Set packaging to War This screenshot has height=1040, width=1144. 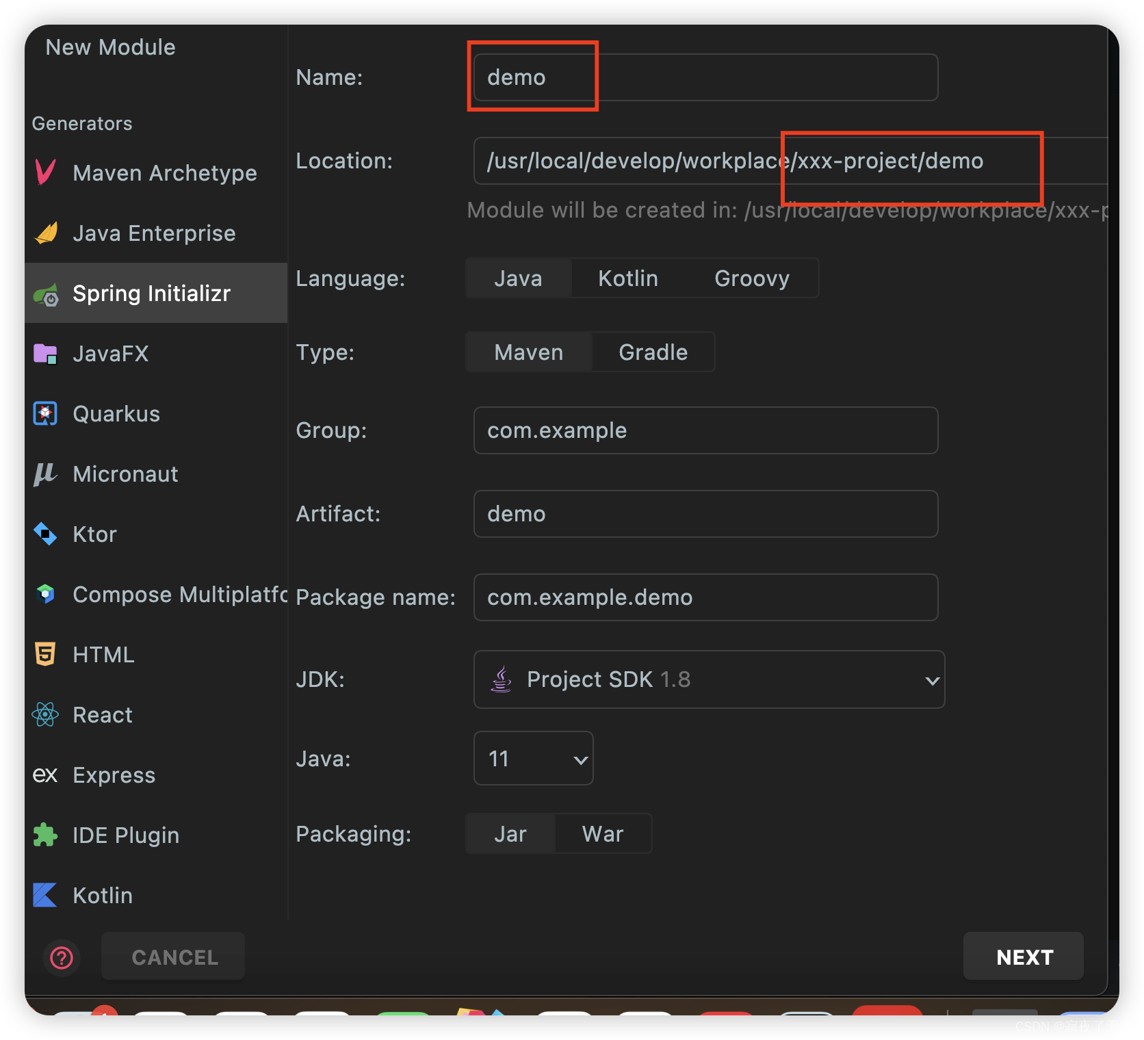click(602, 833)
